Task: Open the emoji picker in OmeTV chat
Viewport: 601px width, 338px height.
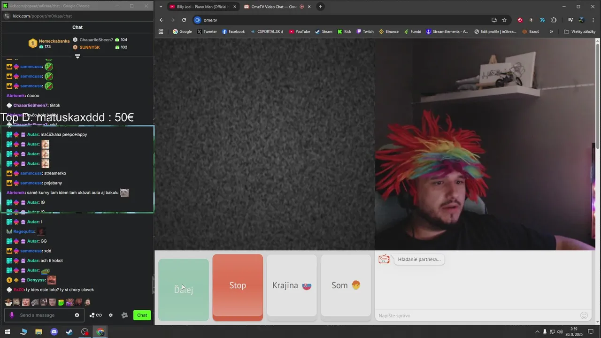Action: [x=584, y=315]
